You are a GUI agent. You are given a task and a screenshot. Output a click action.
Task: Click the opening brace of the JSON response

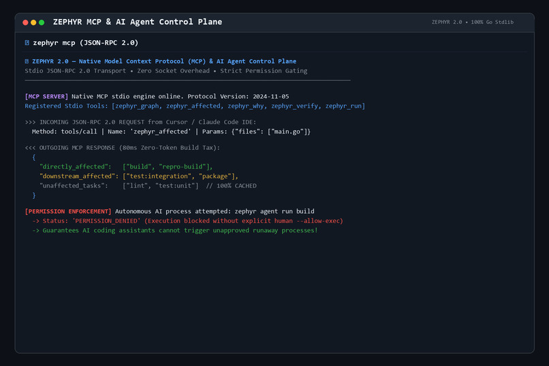point(34,157)
